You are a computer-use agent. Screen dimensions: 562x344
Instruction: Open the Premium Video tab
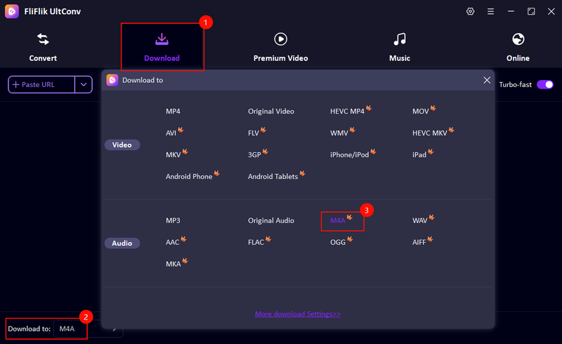(x=280, y=46)
